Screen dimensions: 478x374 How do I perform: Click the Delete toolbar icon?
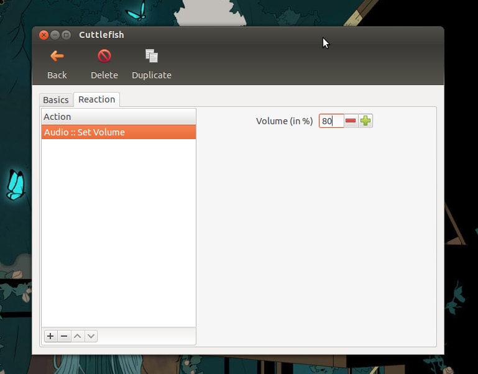104,57
